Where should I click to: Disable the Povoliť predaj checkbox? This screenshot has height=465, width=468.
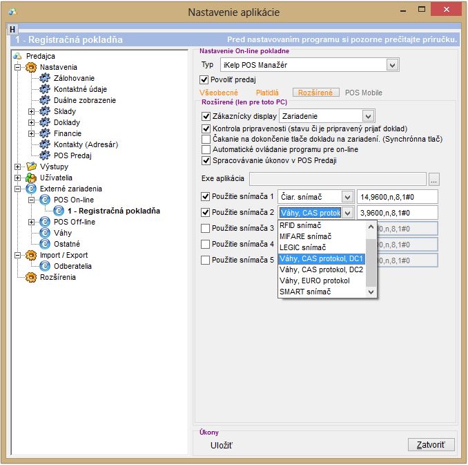tap(204, 80)
